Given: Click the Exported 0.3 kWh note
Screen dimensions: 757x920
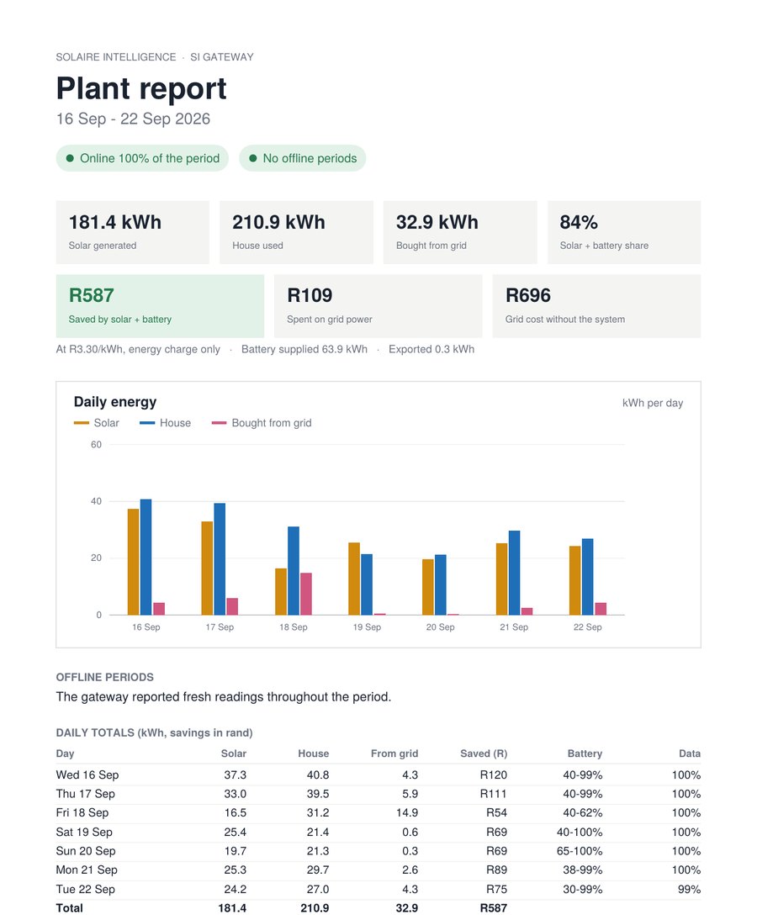Looking at the screenshot, I should point(431,350).
